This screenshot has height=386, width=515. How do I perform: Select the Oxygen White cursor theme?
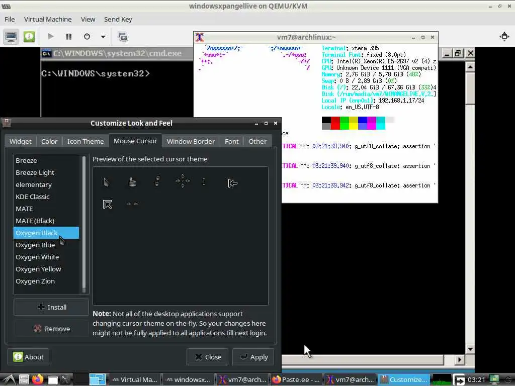pyautogui.click(x=46, y=257)
